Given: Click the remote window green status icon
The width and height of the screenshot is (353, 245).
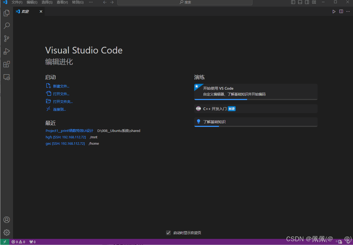Looking at the screenshot, I should pos(5,242).
